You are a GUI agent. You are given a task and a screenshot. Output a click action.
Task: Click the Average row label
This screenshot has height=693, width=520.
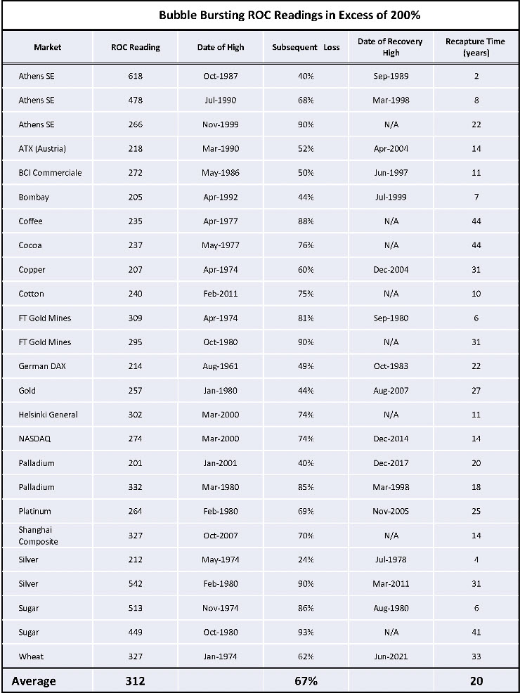point(32,681)
